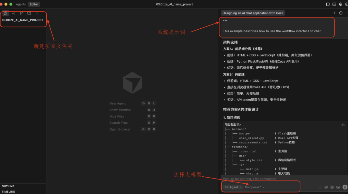348x194 pixels.
Task: Click the New Agent shortcut row
Action: [x=132, y=103]
